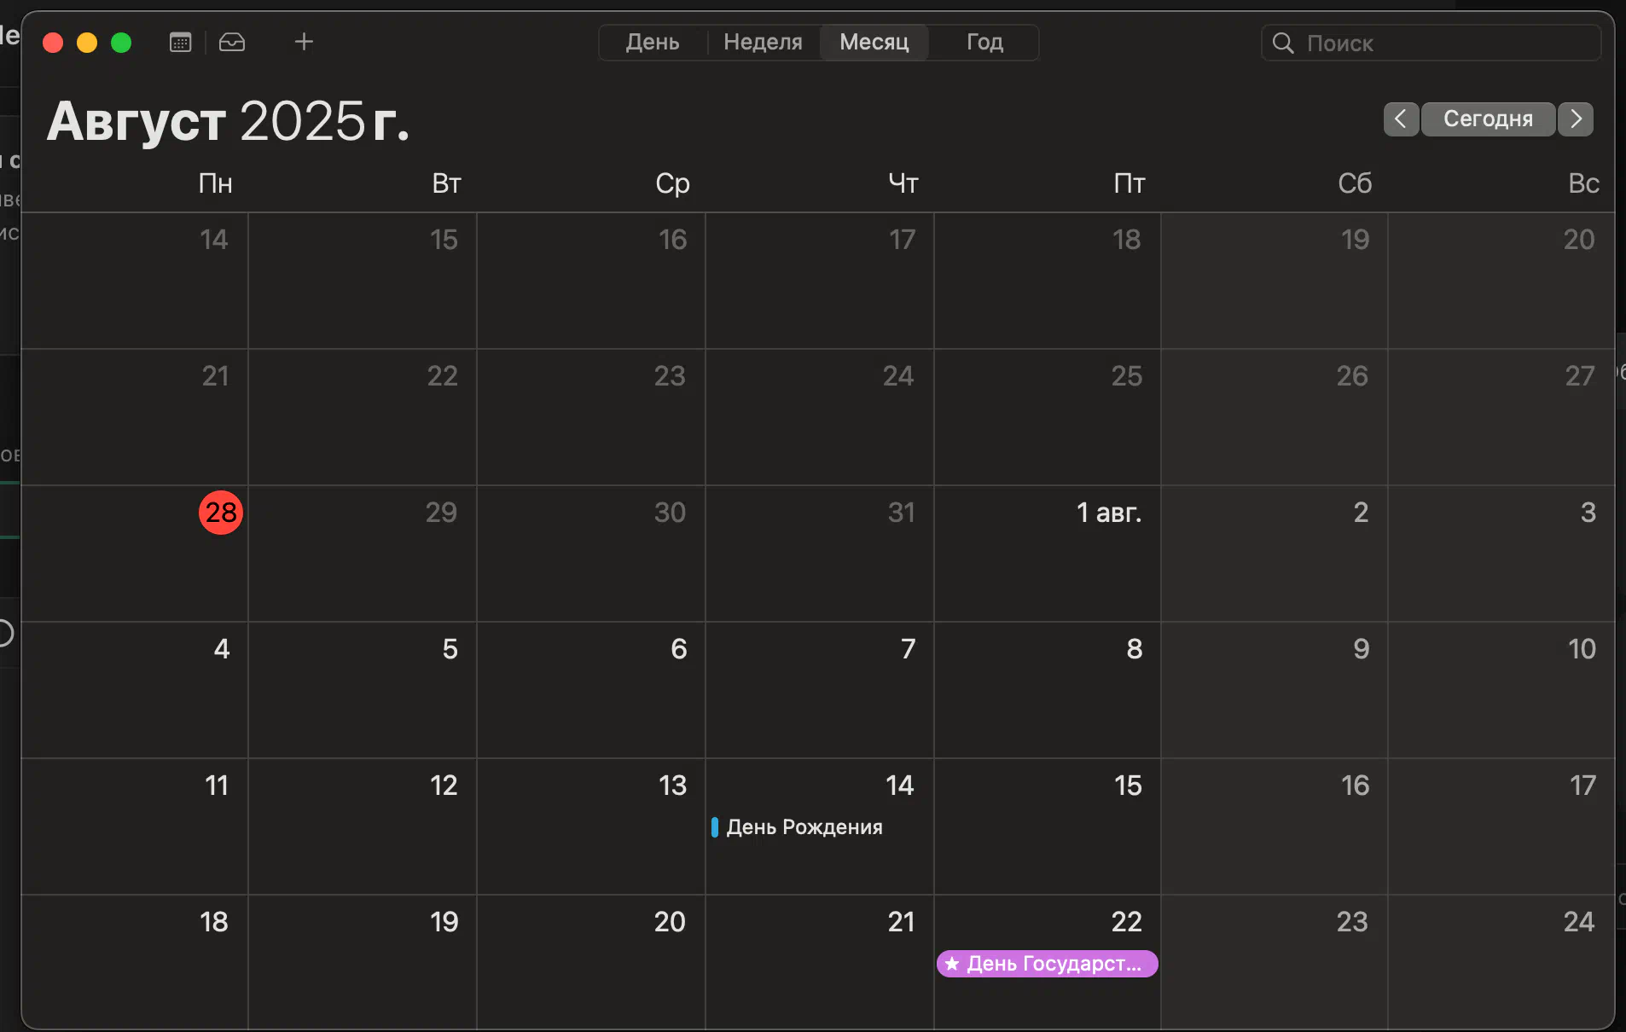Screen dimensions: 1626x1032
Task: Close the Calendar window
Action: 53,43
